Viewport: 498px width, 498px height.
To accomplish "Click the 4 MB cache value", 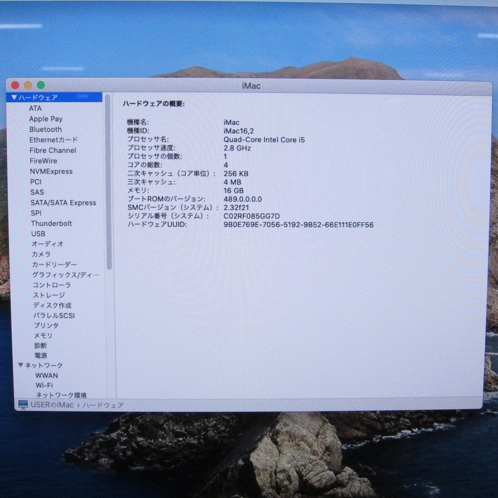I will point(232,182).
